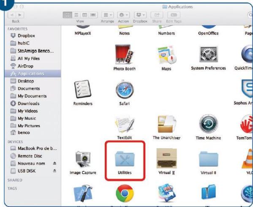Select MacBook Pro de b... device

click(33, 148)
